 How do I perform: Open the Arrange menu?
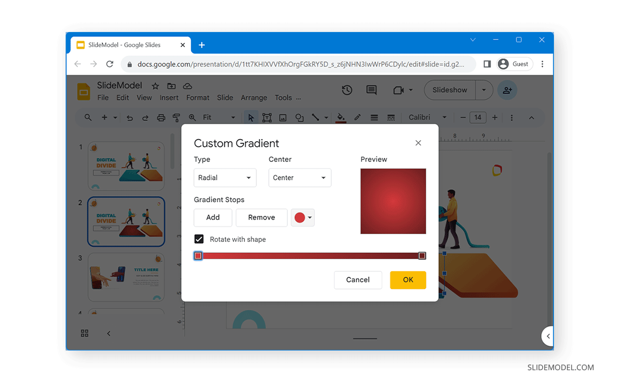[254, 97]
